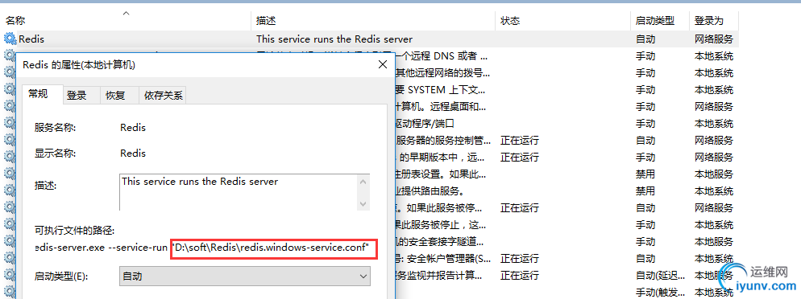Click 正在运行 in the '服务器的服务控制管' row
The width and height of the screenshot is (801, 299).
(x=520, y=140)
